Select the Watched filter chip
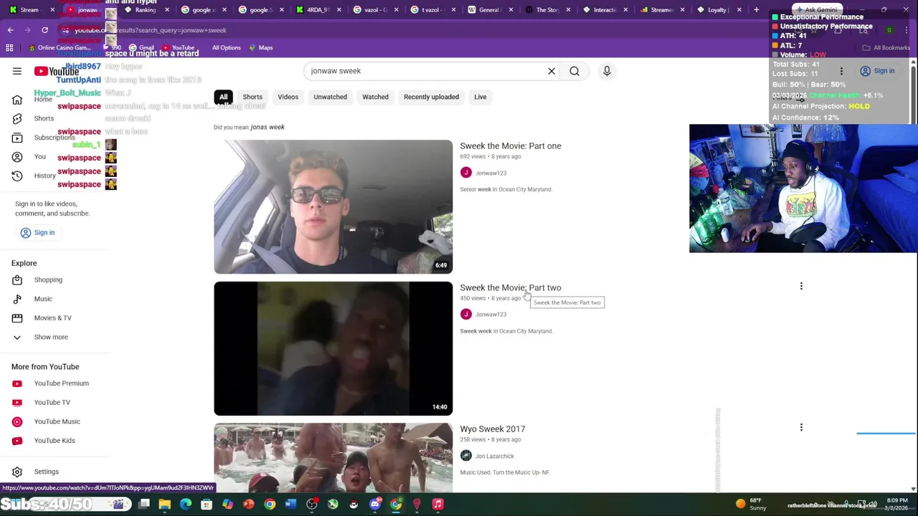 375,97
